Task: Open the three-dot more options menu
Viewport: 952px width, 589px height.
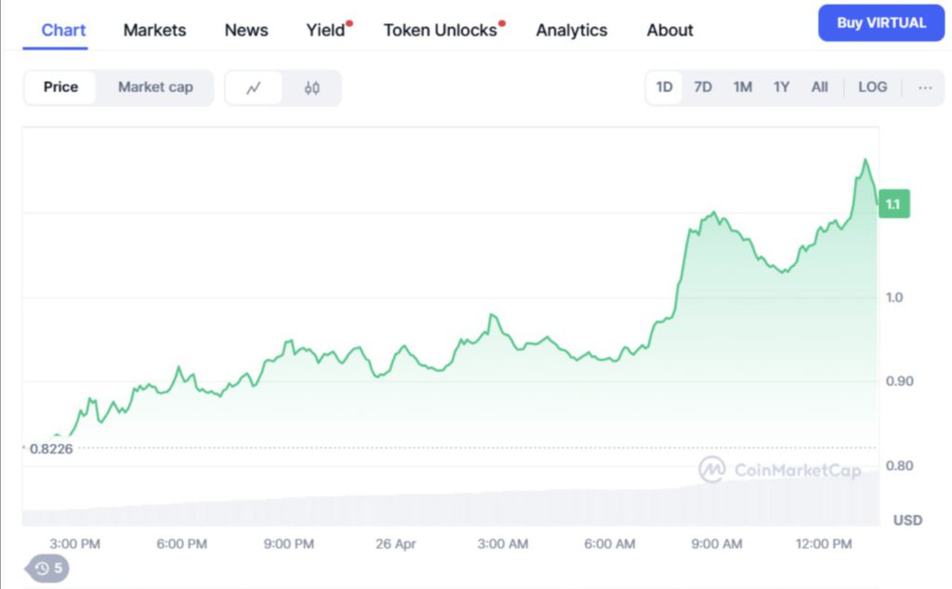Action: pyautogui.click(x=925, y=87)
